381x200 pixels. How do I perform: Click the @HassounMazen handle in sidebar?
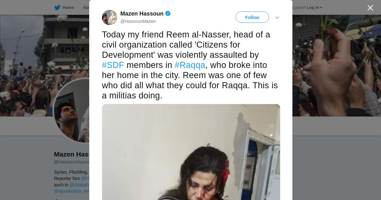(x=71, y=162)
